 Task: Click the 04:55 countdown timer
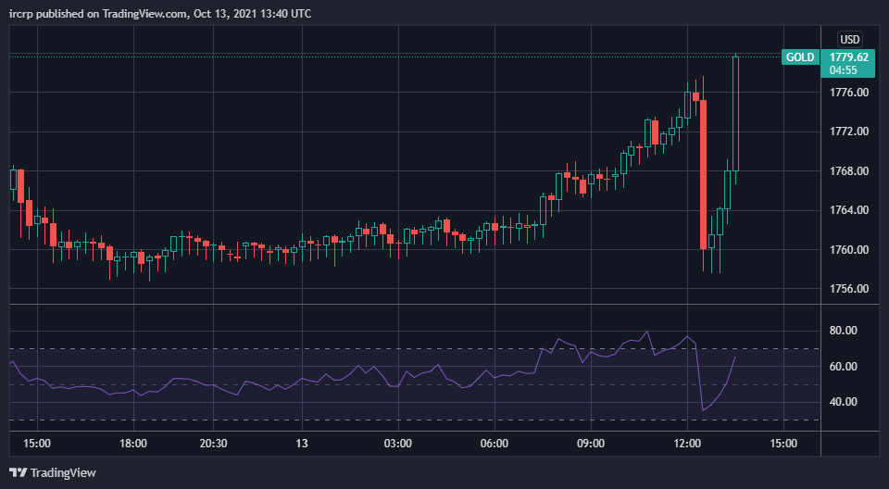coord(843,70)
